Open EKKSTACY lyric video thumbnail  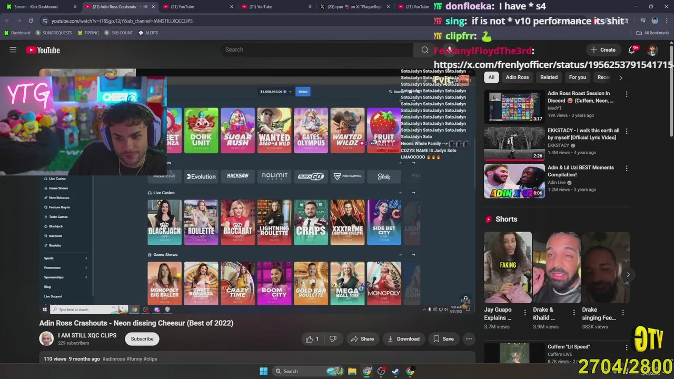click(514, 144)
